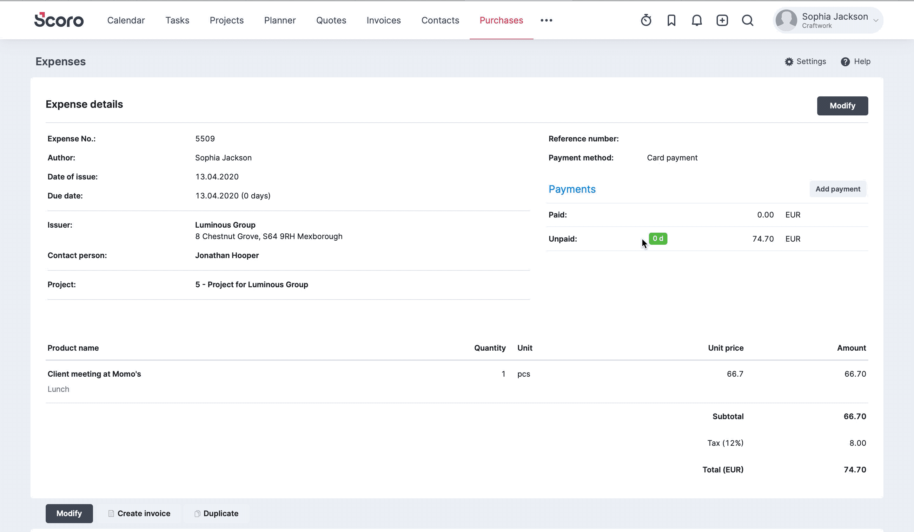Click the Add payment button
The image size is (914, 532).
pyautogui.click(x=838, y=189)
